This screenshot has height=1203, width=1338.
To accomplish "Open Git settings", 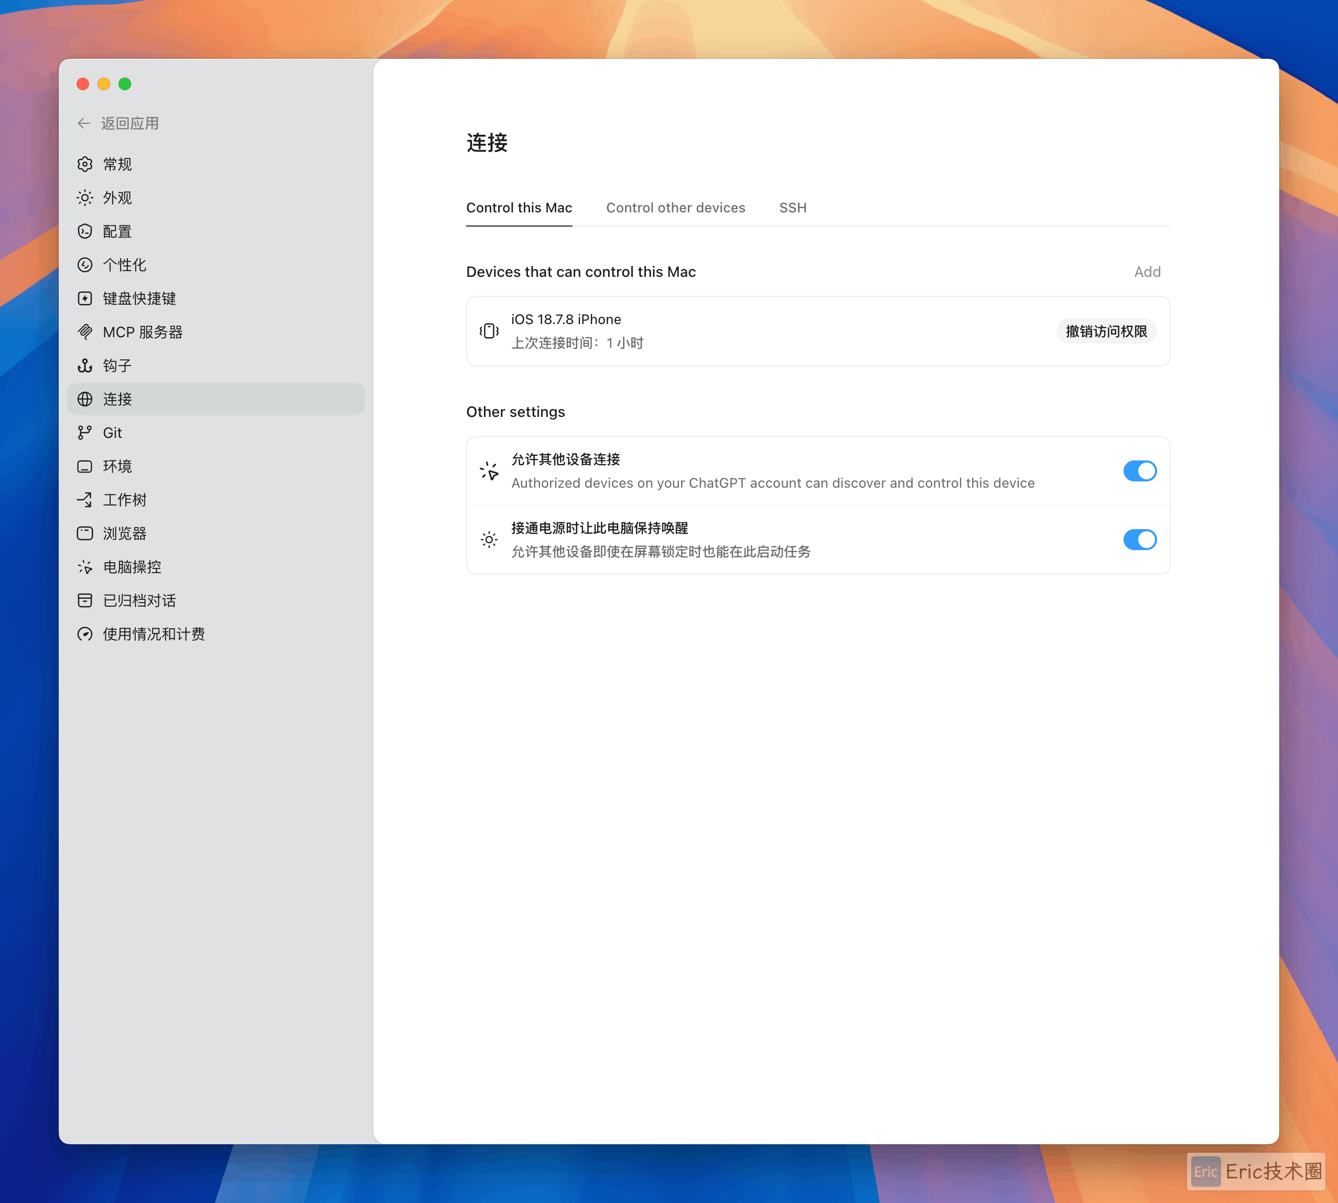I will [x=216, y=433].
